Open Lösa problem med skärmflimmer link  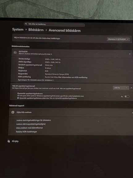tap(30, 128)
